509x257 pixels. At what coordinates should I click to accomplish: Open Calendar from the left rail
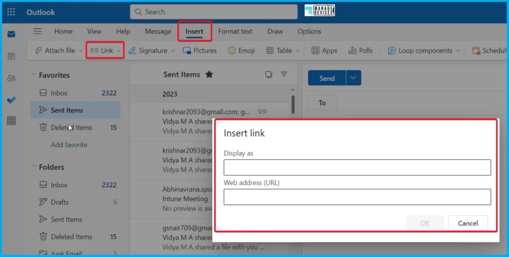(x=11, y=56)
